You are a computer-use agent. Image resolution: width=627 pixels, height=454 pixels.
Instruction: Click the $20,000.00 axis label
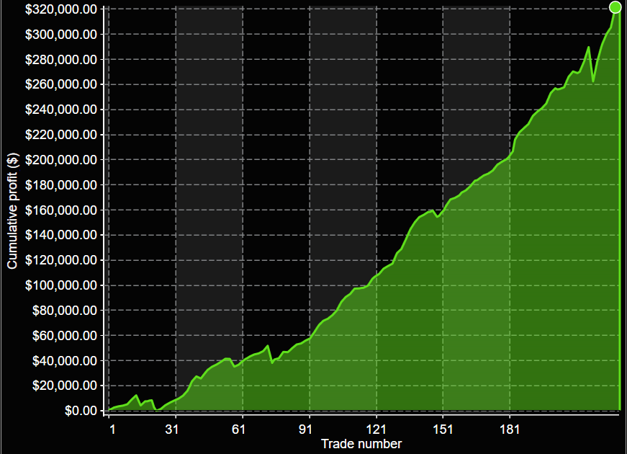[65, 386]
